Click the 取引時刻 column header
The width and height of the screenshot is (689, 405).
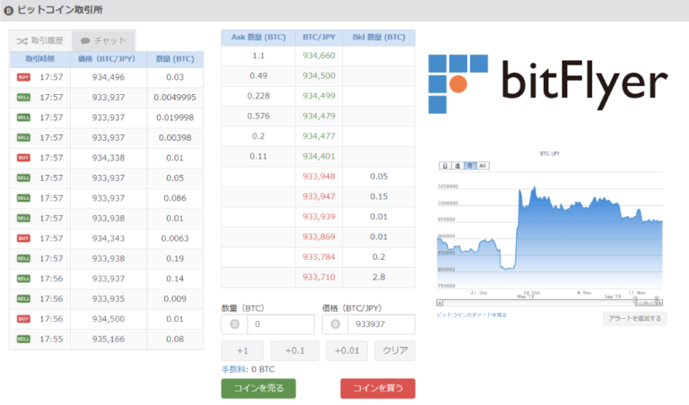point(40,59)
